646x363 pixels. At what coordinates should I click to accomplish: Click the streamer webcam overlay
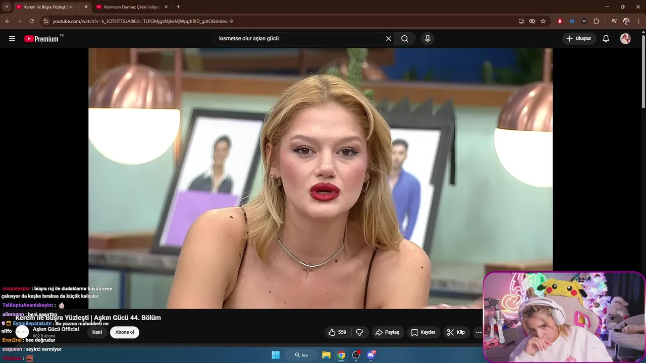pos(564,318)
